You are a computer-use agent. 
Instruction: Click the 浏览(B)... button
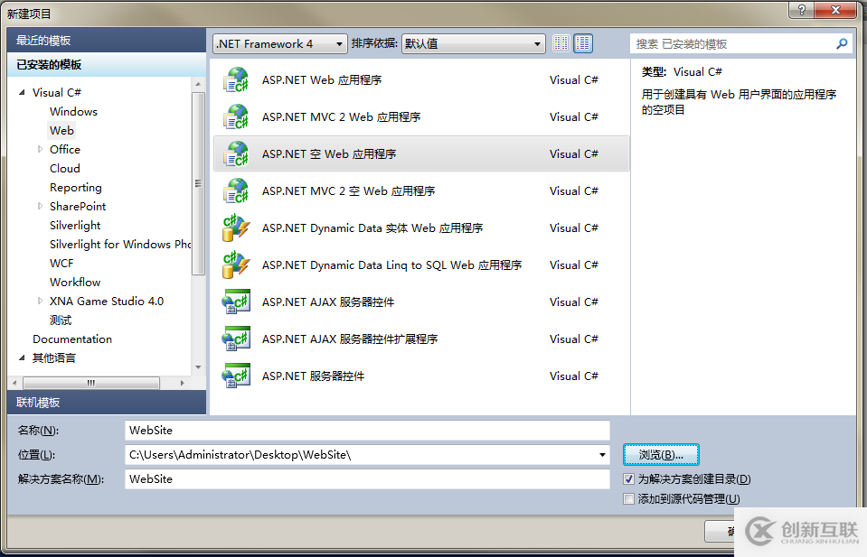tap(661, 455)
